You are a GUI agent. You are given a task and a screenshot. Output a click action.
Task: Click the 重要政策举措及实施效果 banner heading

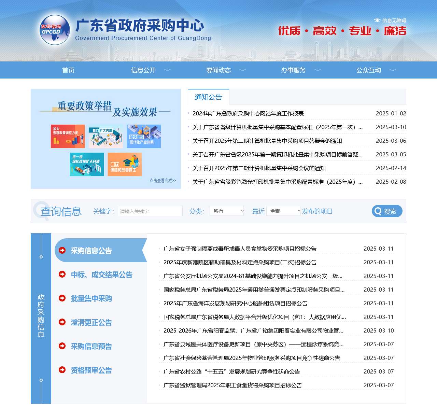pos(107,109)
